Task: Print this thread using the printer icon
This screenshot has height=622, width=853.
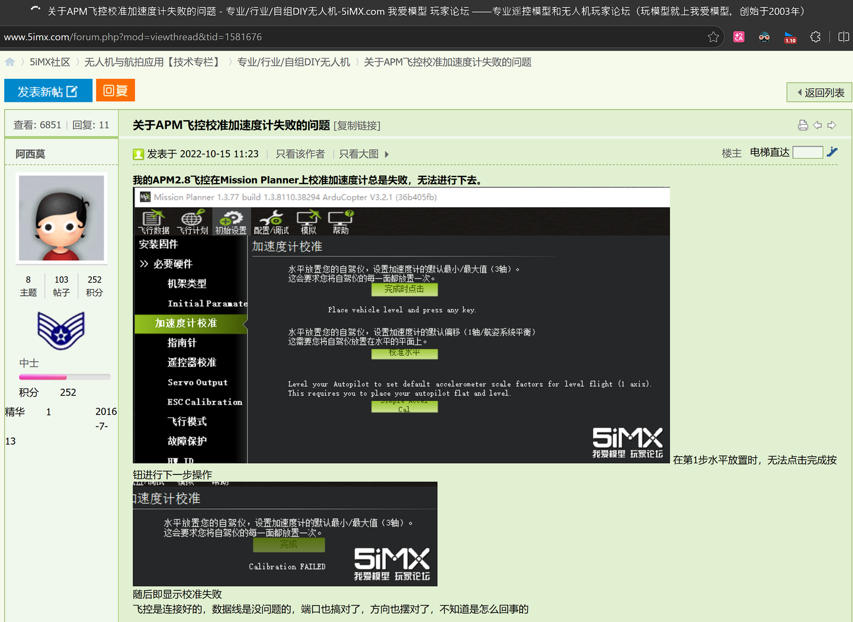Action: click(803, 125)
